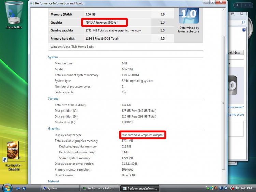Click Windows Vista (TM) Home Basic text
This screenshot has width=256, height=192.
tap(72, 47)
